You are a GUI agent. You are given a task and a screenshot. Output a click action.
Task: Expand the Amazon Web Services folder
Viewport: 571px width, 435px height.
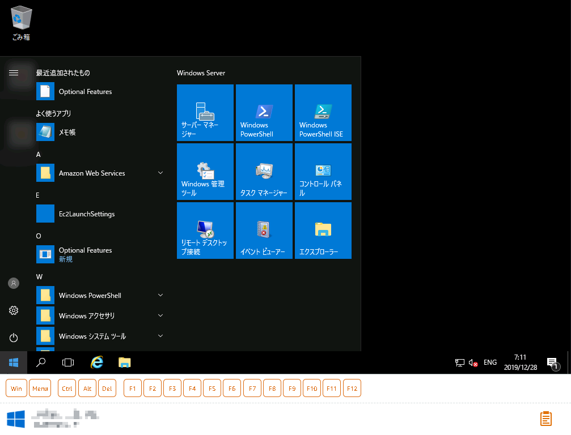100,173
